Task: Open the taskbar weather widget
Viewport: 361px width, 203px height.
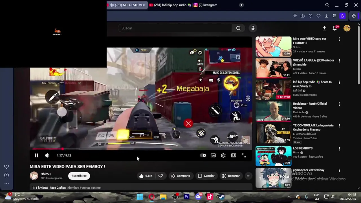Action: point(22,197)
